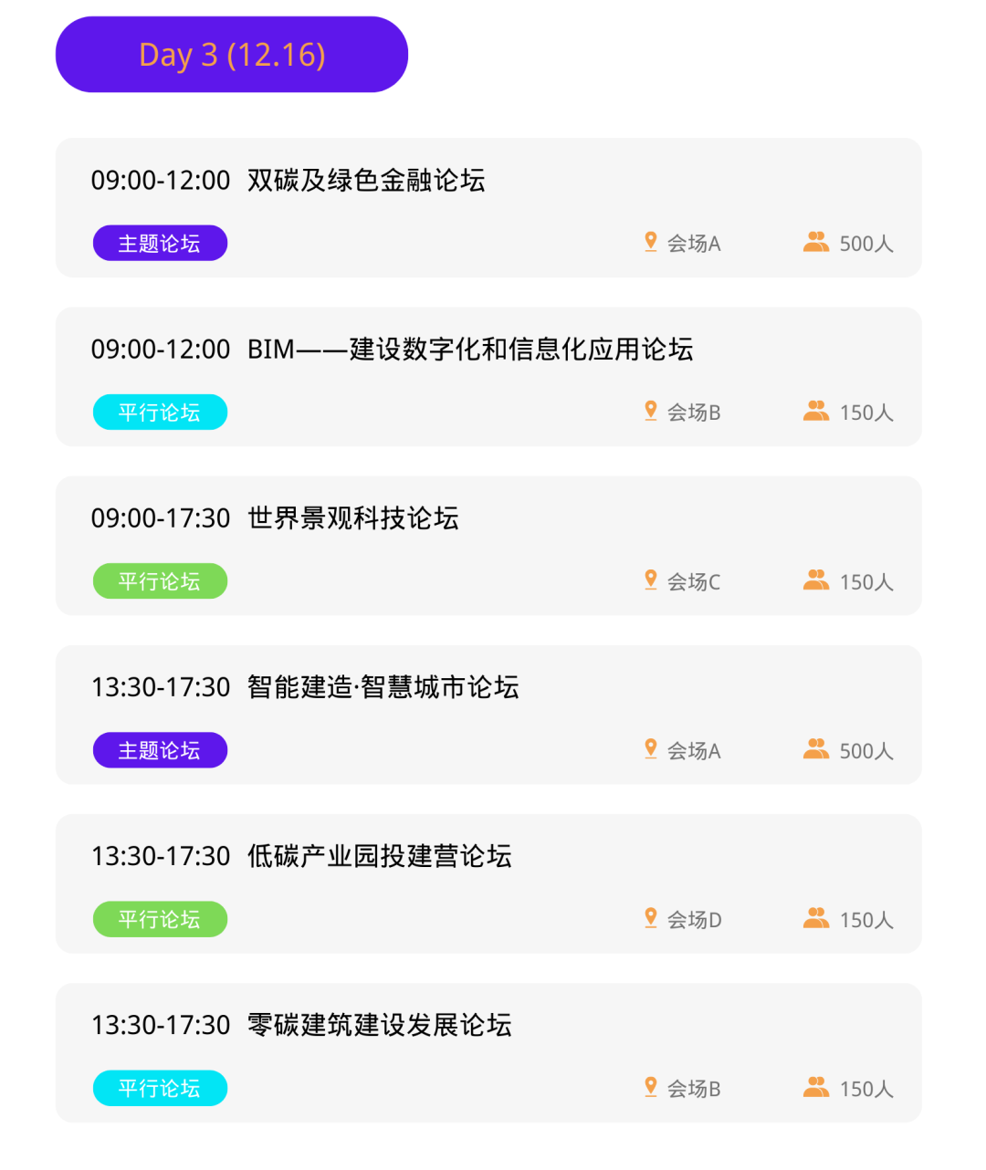Open the 双碳及绿色金融论坛 session title
The image size is (986, 1170).
[366, 181]
